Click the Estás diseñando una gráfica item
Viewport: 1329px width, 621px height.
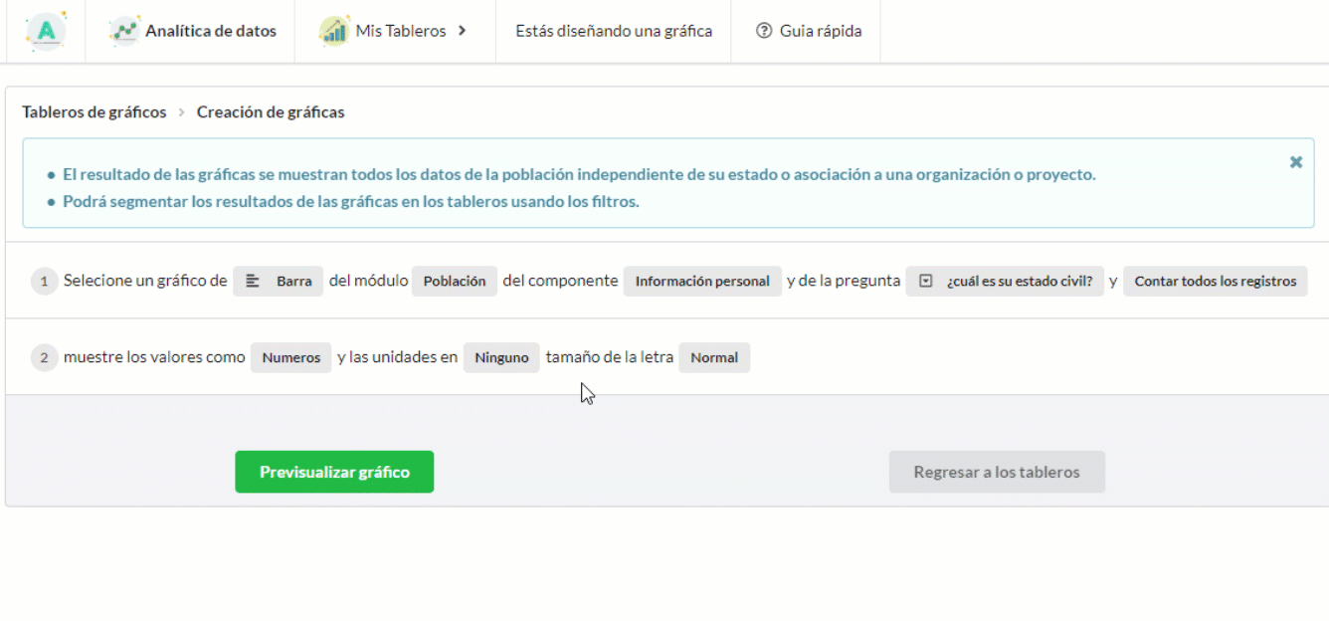[x=614, y=31]
